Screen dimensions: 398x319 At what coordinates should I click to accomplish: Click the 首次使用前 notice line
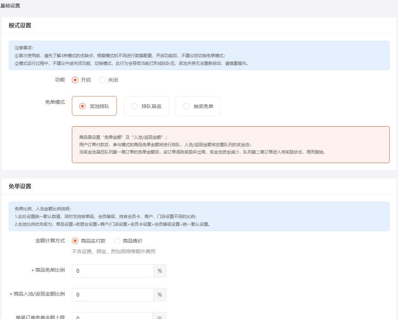(x=120, y=56)
